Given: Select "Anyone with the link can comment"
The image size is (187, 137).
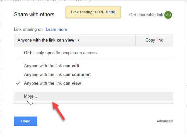Looking at the screenshot, I should click(93, 75).
